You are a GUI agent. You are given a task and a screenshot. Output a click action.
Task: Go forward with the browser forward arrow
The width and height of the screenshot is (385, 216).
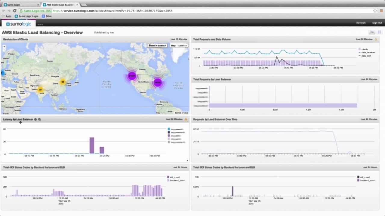click(9, 11)
